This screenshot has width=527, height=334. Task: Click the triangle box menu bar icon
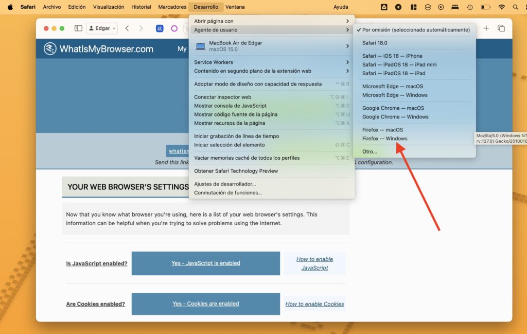click(x=384, y=7)
